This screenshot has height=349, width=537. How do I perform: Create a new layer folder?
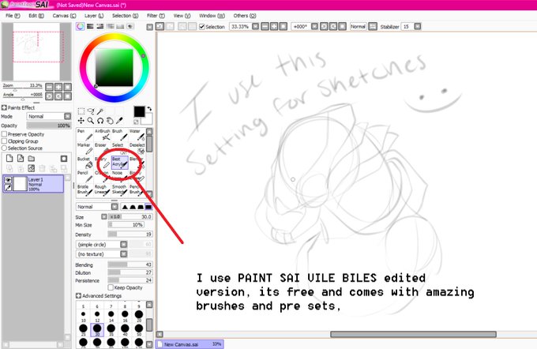click(32, 158)
